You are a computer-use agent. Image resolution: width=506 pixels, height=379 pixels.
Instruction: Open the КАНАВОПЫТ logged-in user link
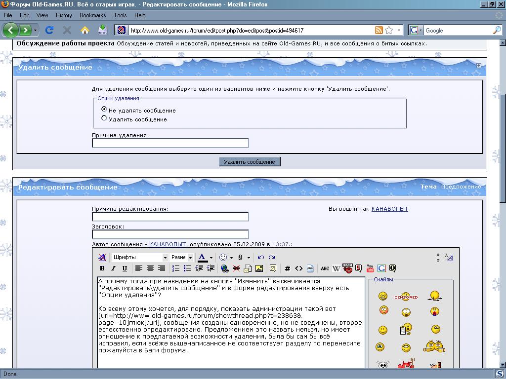tap(389, 209)
